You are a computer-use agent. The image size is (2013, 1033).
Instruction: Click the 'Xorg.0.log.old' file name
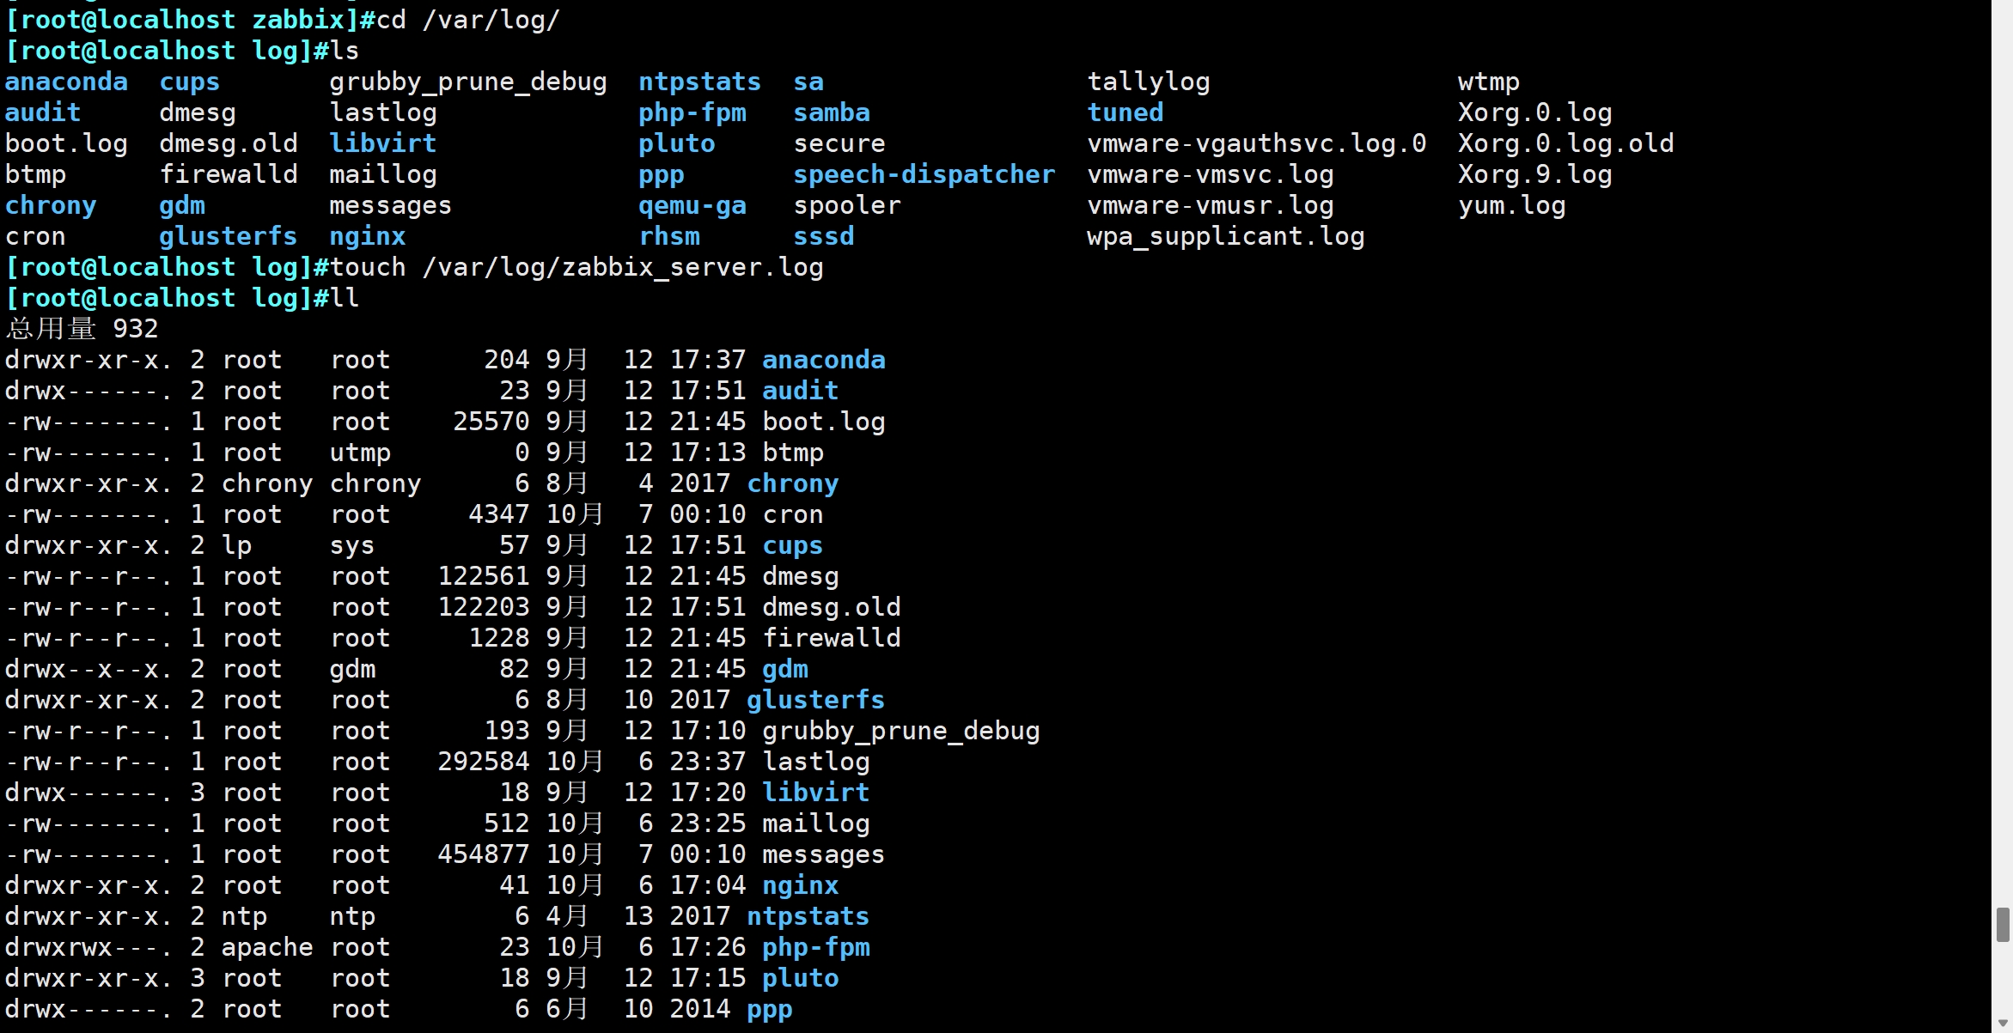[x=1565, y=144]
